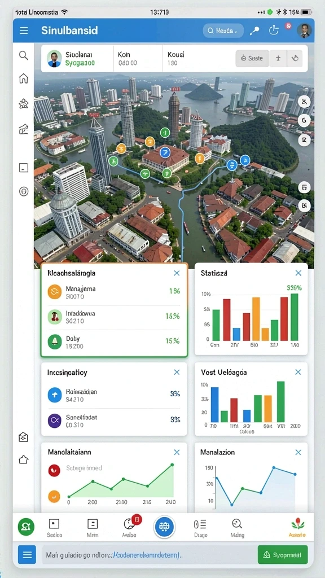Click the Heade search field in header

(223, 31)
